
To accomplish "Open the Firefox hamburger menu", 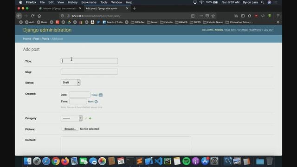I will tap(278, 16).
